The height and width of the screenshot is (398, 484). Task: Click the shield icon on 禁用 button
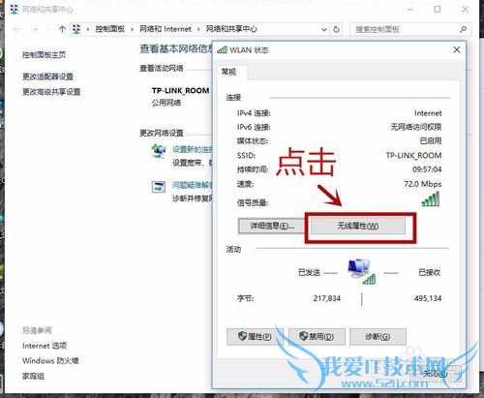coord(304,336)
